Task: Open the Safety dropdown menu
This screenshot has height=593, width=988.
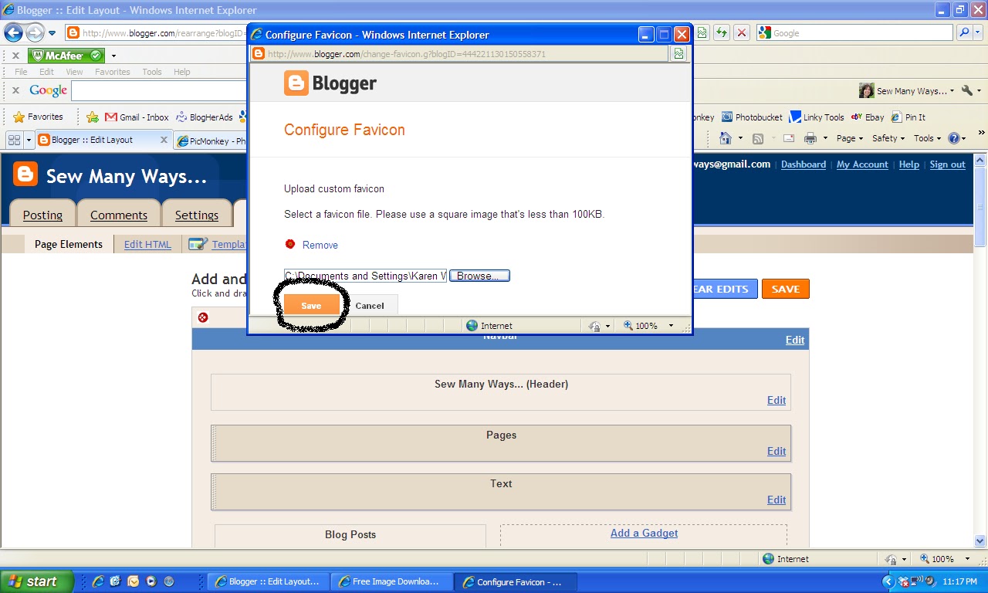Action: click(888, 138)
